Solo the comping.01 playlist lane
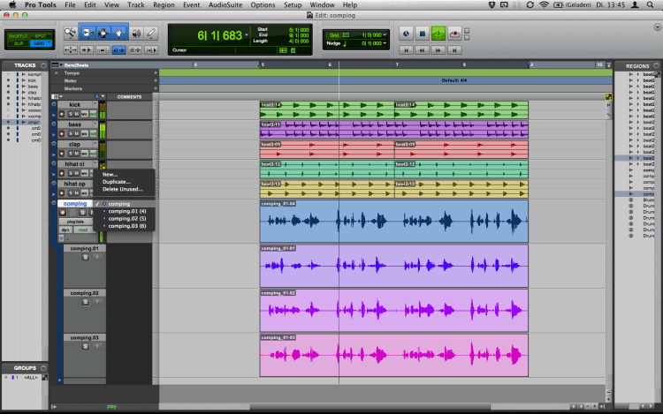 (x=85, y=257)
